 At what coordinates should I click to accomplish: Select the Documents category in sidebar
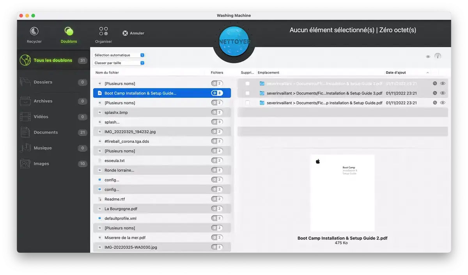point(46,132)
